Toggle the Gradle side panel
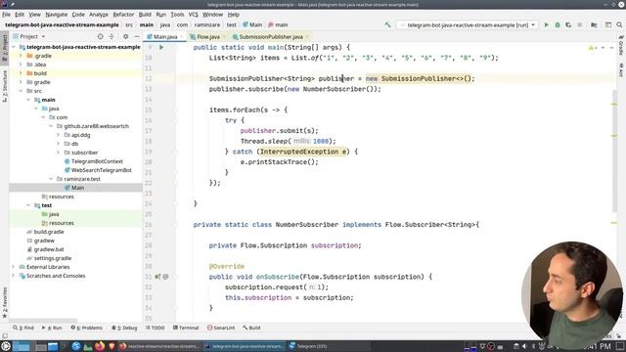The image size is (626, 352). click(x=621, y=45)
